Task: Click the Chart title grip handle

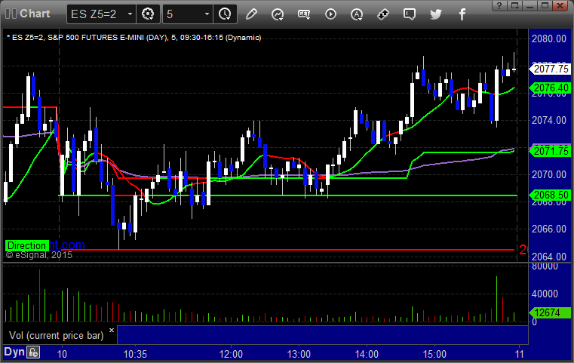Action: 11,14
